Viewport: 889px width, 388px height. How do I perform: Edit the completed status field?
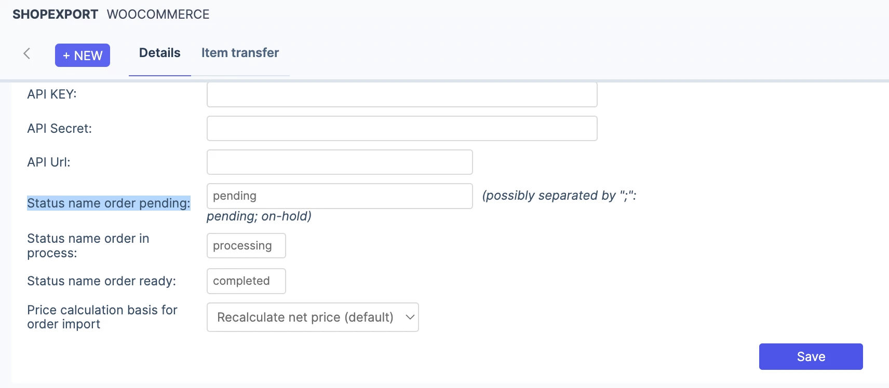tap(246, 281)
